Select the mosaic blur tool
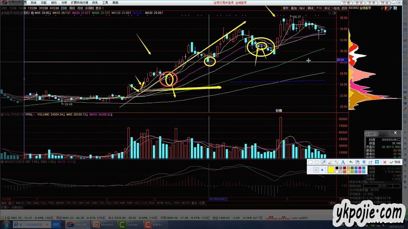 click(x=336, y=162)
